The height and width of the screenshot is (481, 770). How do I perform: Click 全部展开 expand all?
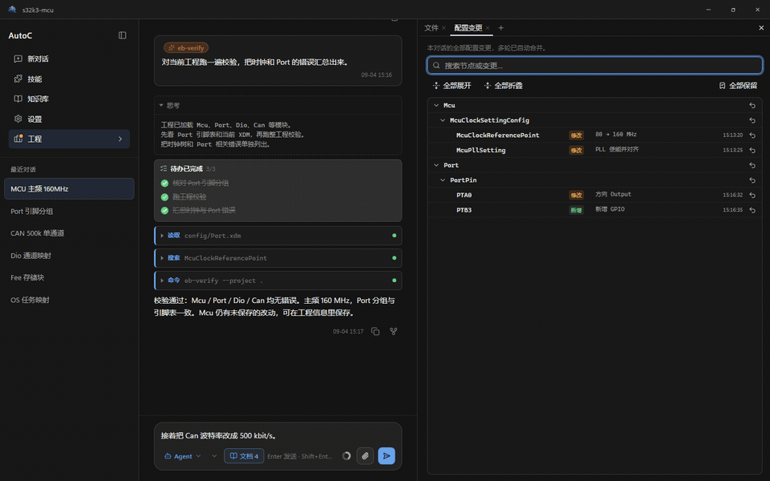pyautogui.click(x=452, y=86)
